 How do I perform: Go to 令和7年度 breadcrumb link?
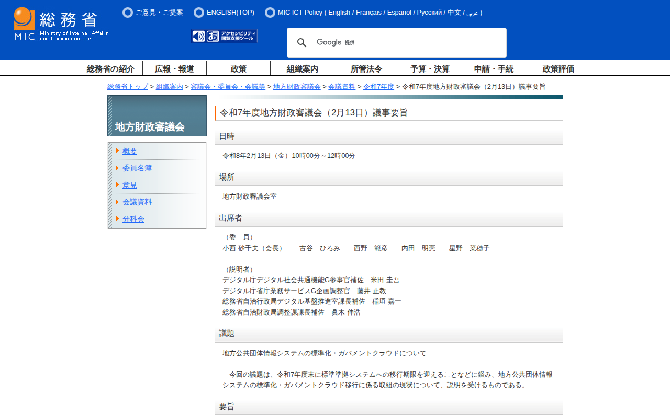click(x=378, y=87)
